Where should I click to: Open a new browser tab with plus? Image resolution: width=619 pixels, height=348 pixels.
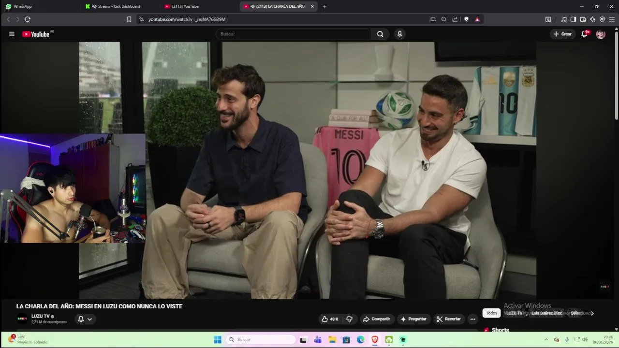point(324,6)
